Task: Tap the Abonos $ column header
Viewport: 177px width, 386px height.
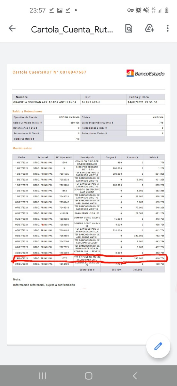Action: click(x=133, y=157)
